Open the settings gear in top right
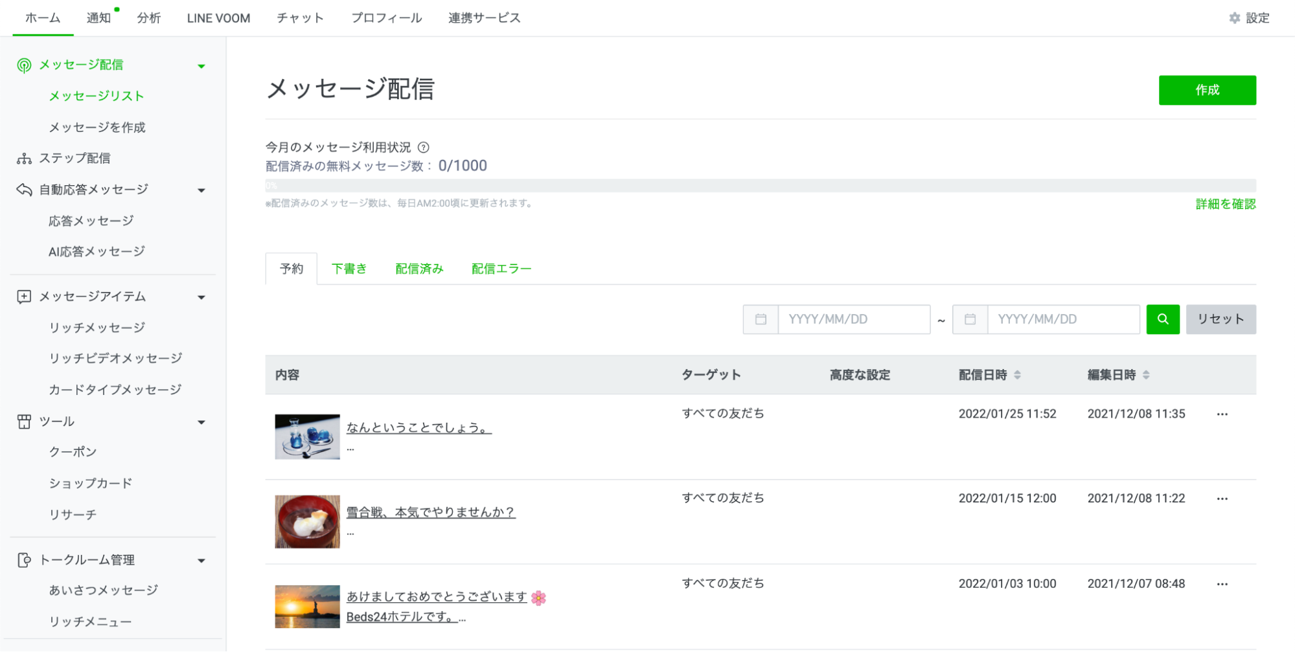The width and height of the screenshot is (1295, 652). (x=1234, y=18)
